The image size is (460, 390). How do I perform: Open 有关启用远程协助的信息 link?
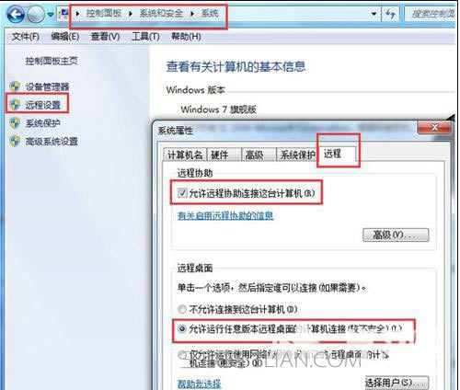225,215
